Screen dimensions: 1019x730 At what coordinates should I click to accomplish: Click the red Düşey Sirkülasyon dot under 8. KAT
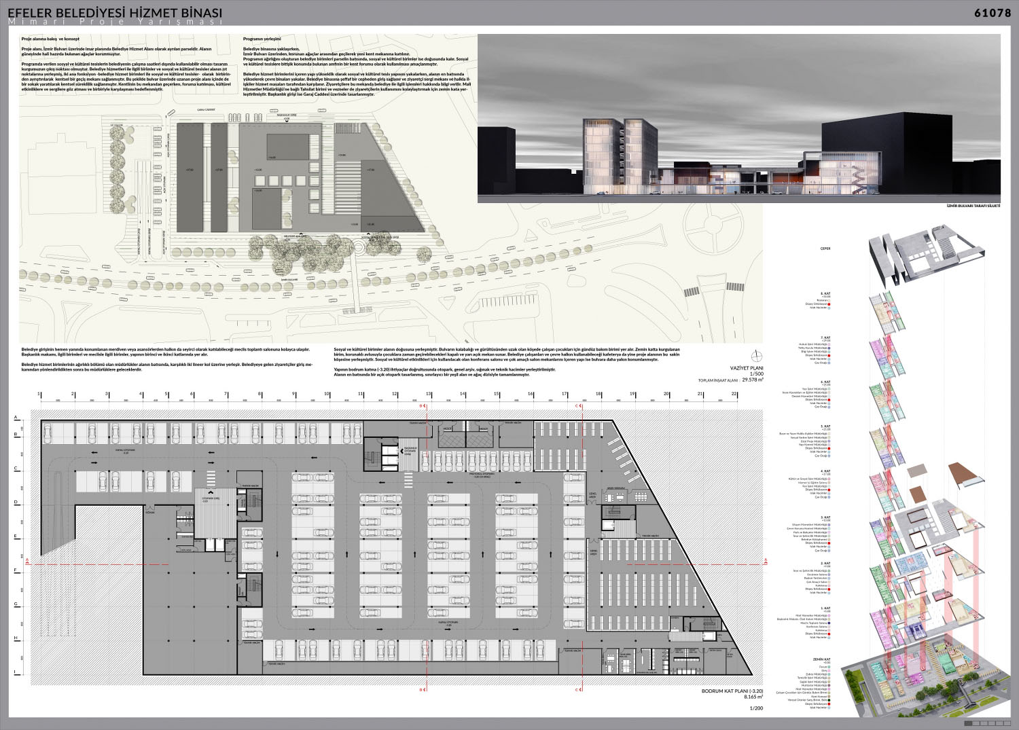click(829, 304)
